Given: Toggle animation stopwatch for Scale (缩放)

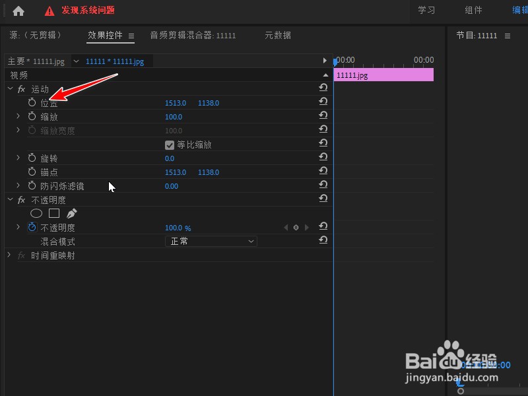Looking at the screenshot, I should (32, 116).
